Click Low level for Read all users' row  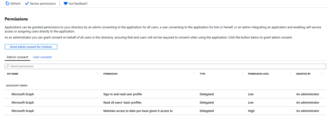(x=251, y=103)
